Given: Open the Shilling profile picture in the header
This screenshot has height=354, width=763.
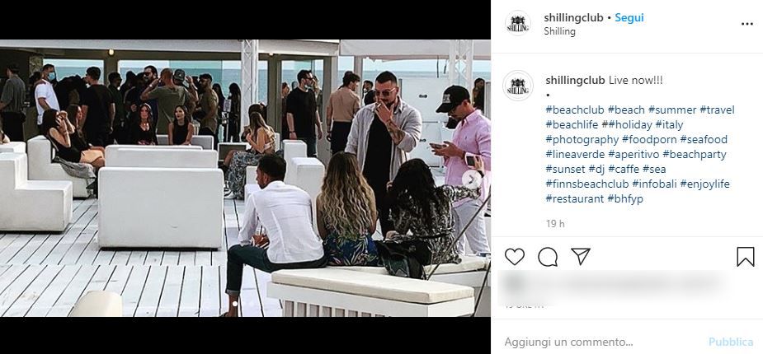Looking at the screenshot, I should (x=518, y=23).
